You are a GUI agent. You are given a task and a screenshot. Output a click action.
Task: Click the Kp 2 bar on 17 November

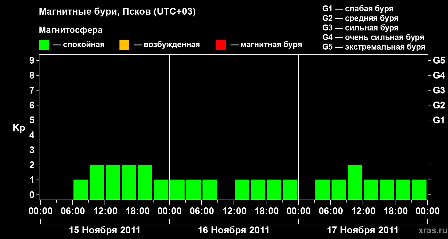click(355, 182)
